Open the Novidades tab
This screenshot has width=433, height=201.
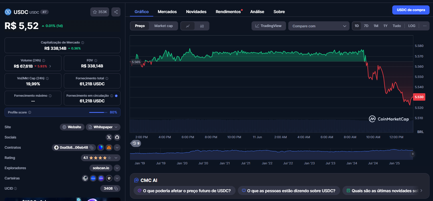(x=196, y=12)
